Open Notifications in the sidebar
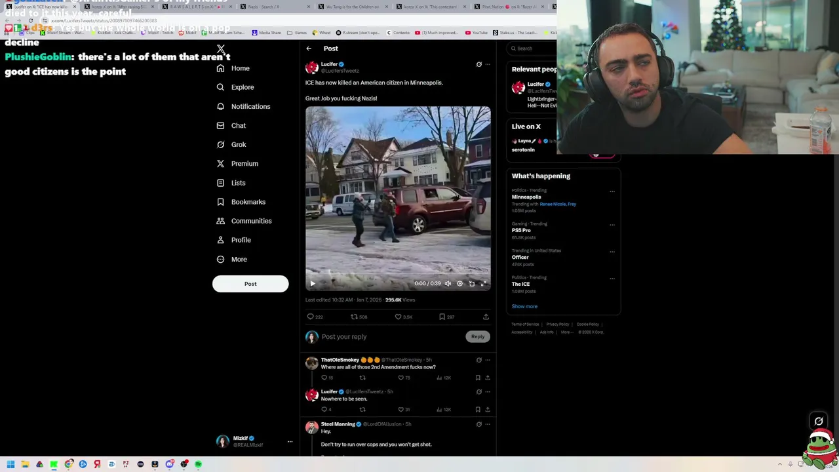Image resolution: width=839 pixels, height=472 pixels. [x=243, y=106]
